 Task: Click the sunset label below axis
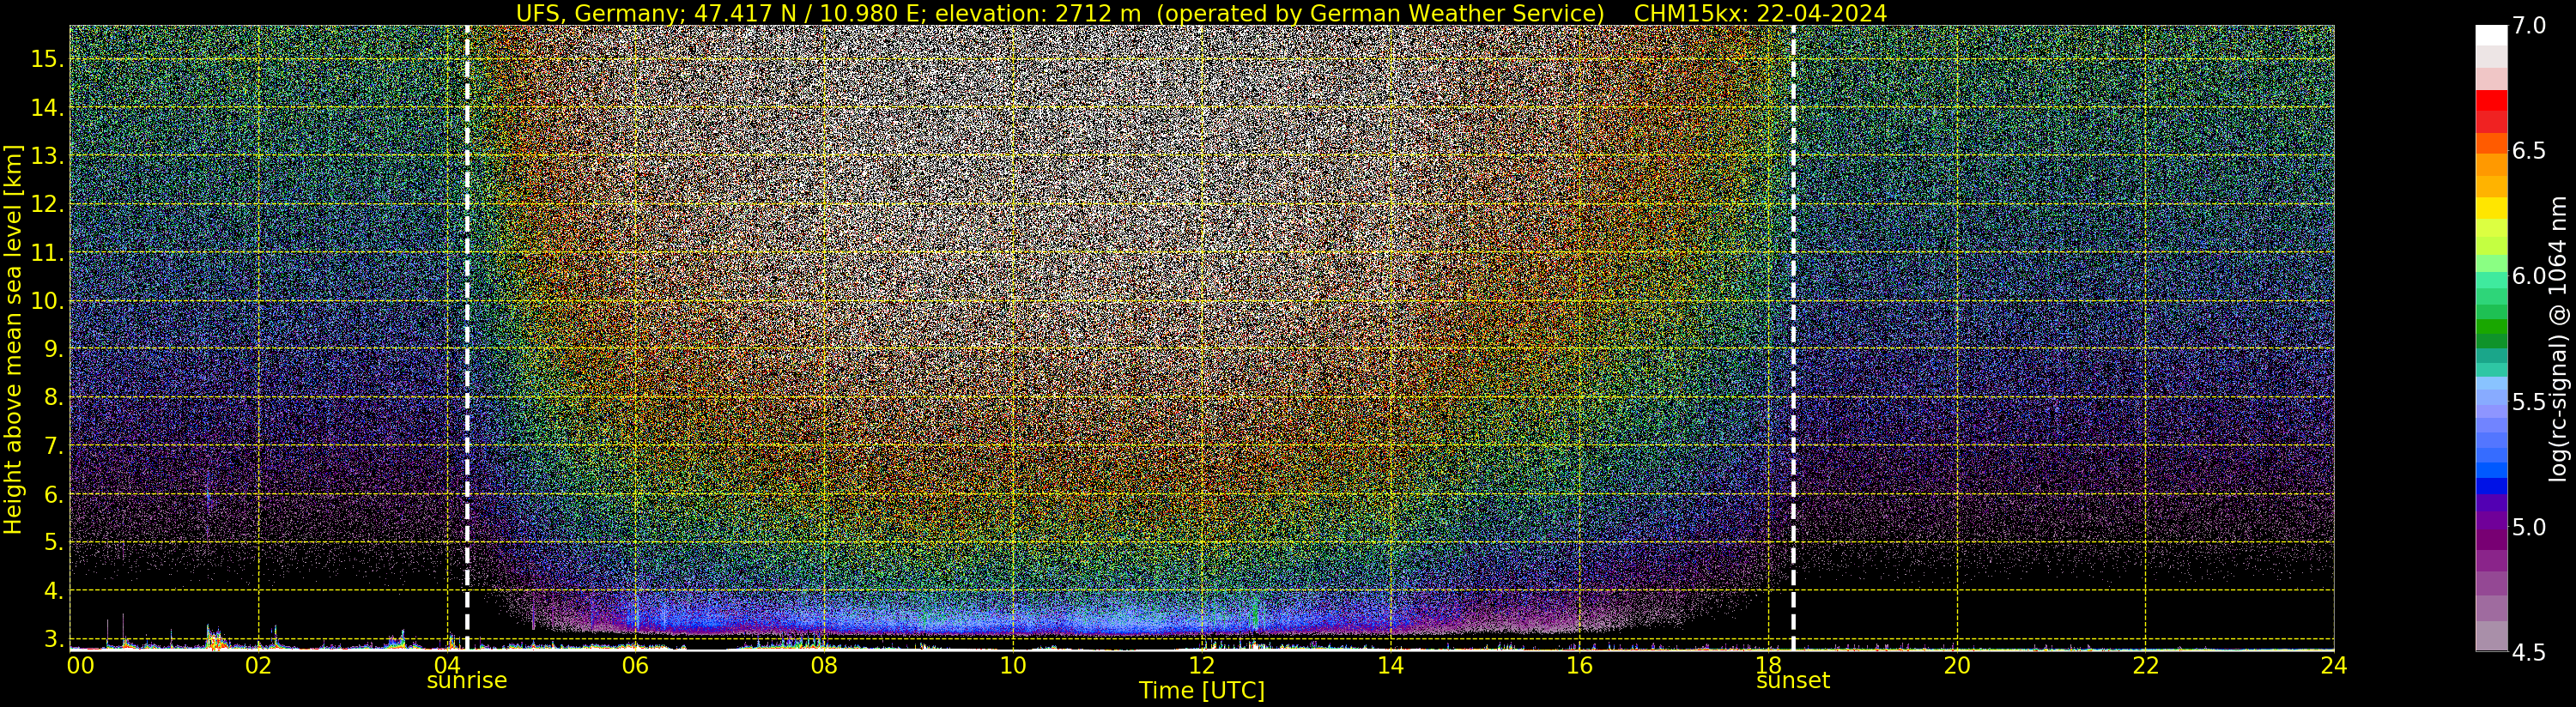(x=1793, y=681)
